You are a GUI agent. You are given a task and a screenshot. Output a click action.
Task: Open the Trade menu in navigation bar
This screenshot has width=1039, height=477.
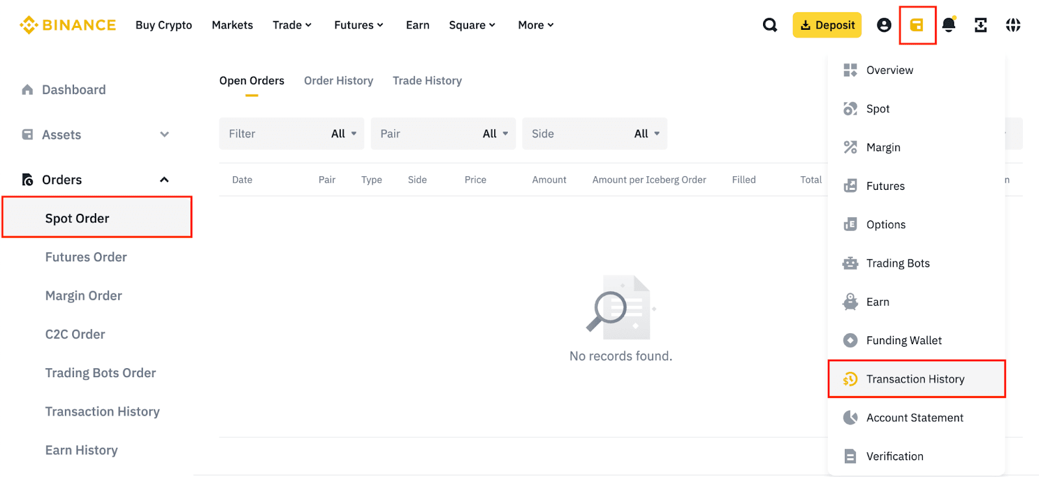(292, 25)
